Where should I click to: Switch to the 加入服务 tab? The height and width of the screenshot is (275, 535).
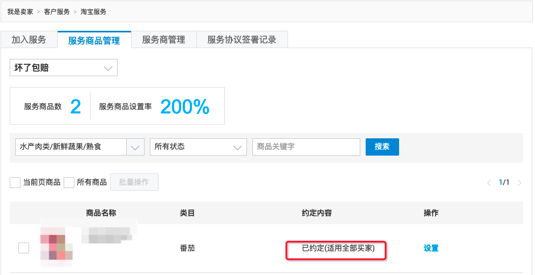click(29, 39)
